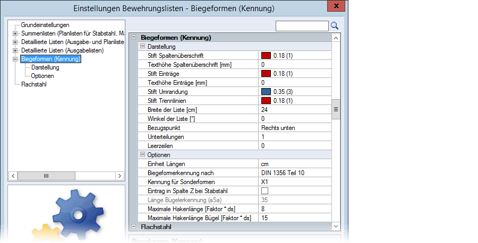Edit Maximale Hakenlänge Bügel value 15
Screen dimensions: 478x243
(x=295, y=218)
